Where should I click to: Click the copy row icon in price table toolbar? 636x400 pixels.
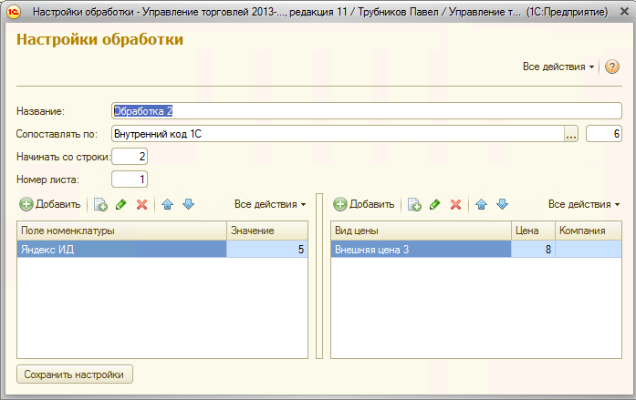click(414, 205)
